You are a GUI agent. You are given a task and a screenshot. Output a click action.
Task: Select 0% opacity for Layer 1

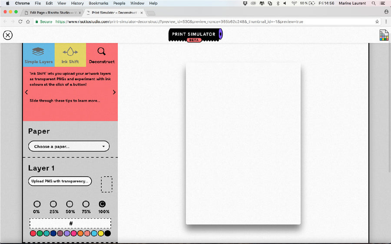(37, 204)
